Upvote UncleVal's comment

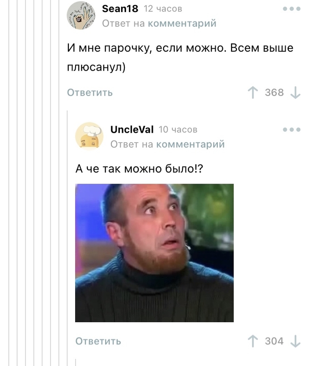click(x=253, y=341)
